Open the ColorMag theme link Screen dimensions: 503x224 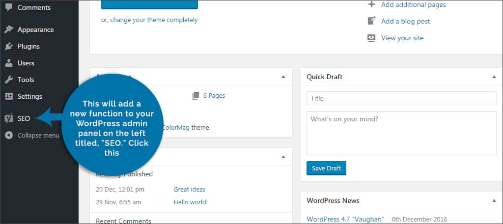[x=176, y=127]
